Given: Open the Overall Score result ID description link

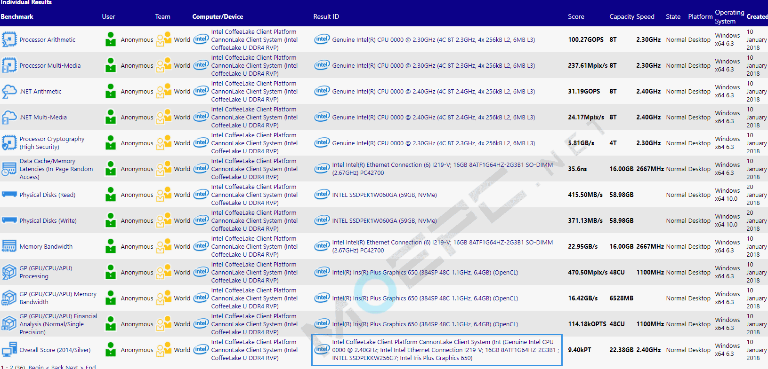Looking at the screenshot, I should coord(445,350).
